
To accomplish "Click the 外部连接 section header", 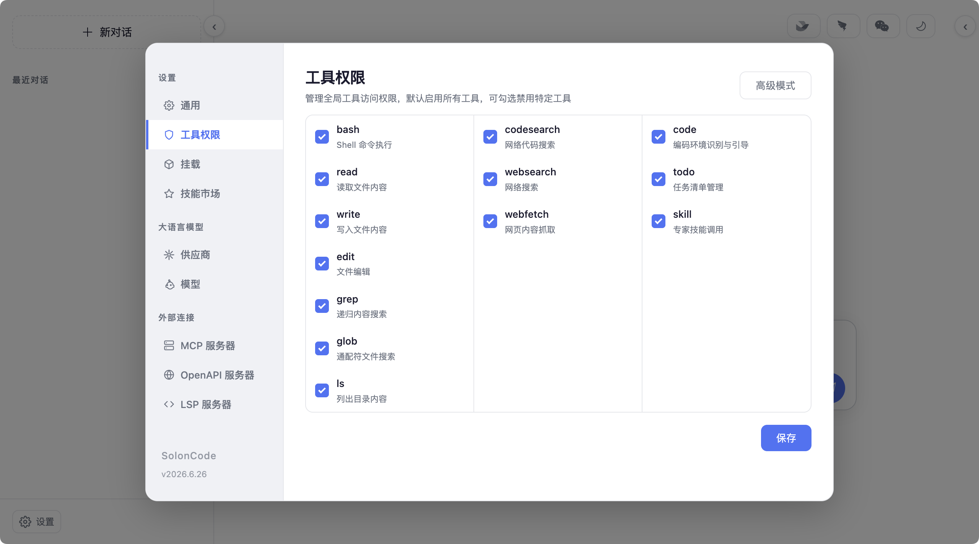I will [x=176, y=318].
